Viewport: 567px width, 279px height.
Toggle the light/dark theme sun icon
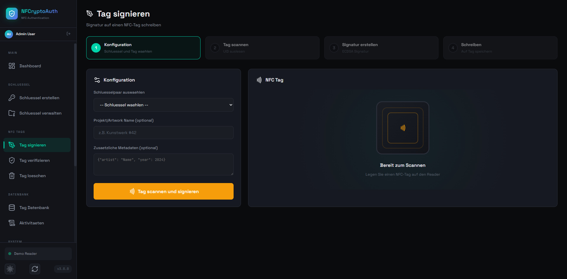coord(10,269)
